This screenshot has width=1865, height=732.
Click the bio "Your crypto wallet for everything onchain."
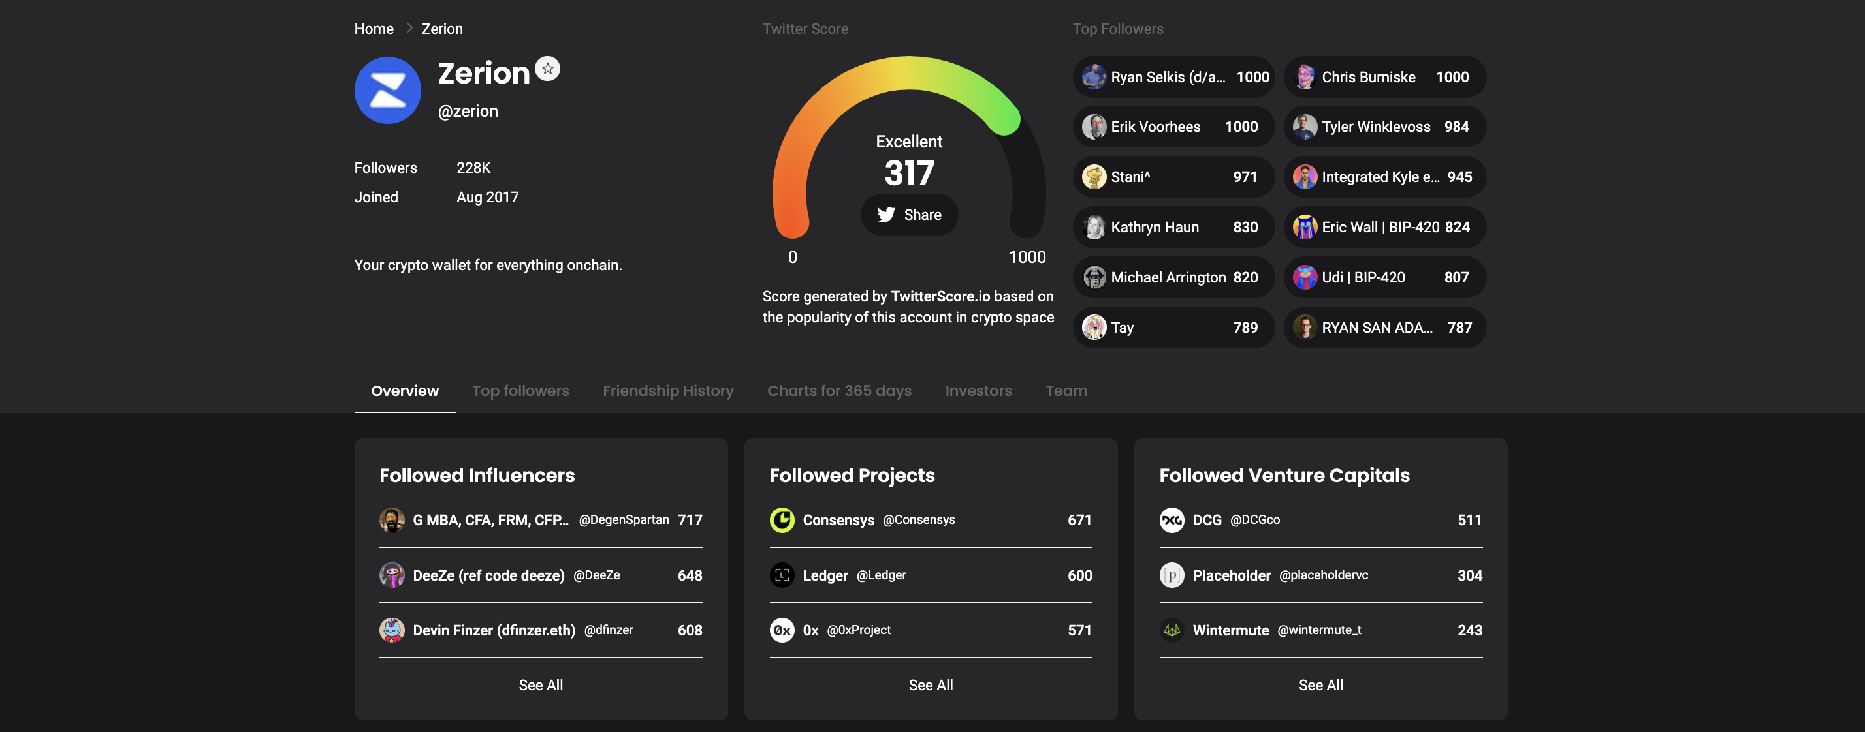[487, 266]
